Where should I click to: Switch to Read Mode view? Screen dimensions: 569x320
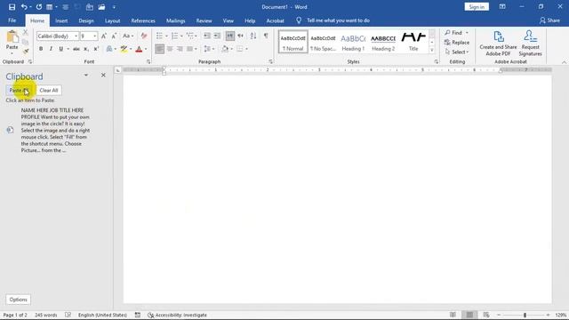453,315
